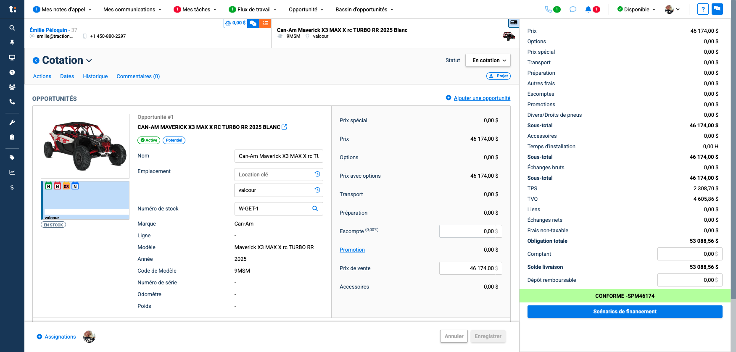This screenshot has height=352, width=736.
Task: Click the orange task list icon
Action: pos(265,24)
